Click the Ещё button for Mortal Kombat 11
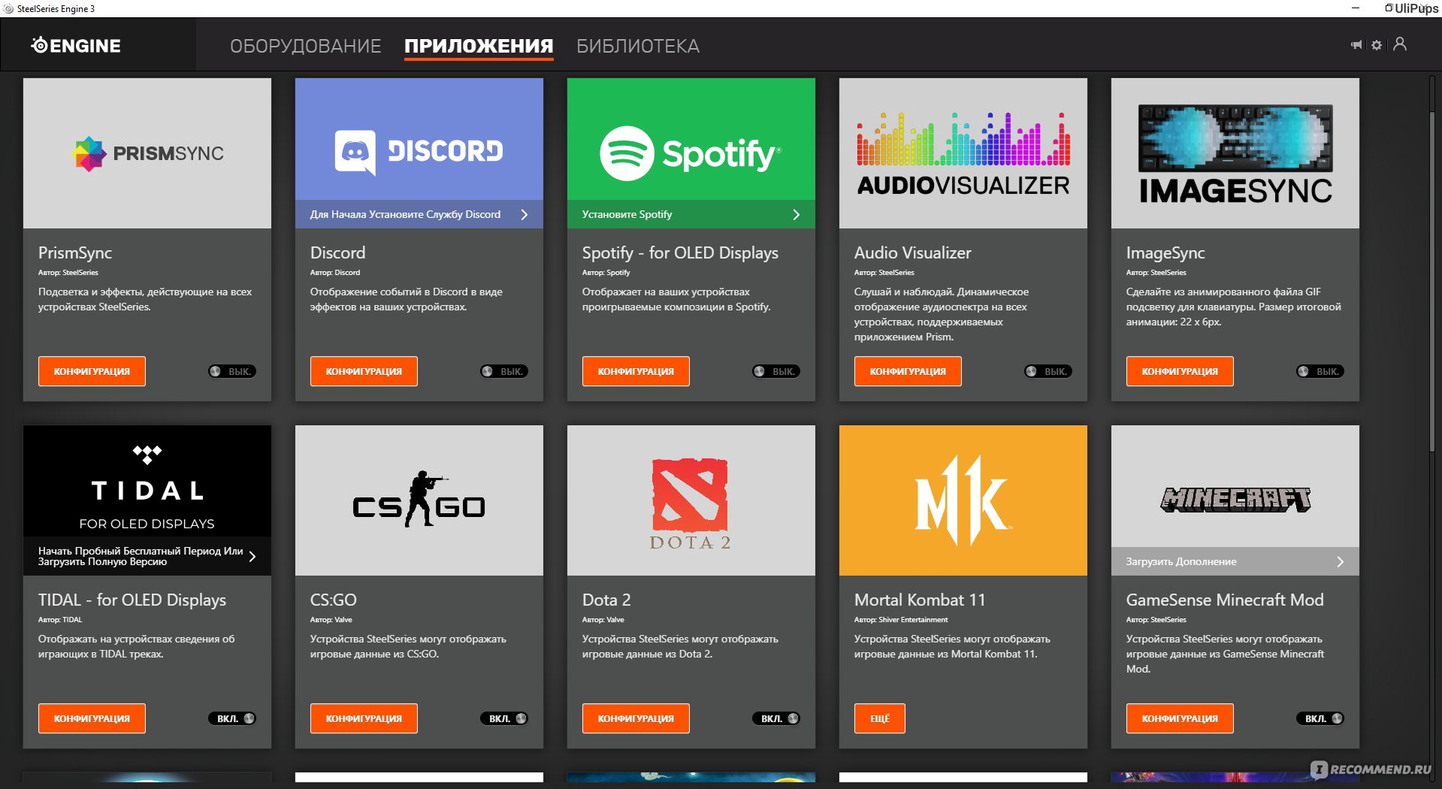1442x789 pixels. (880, 718)
